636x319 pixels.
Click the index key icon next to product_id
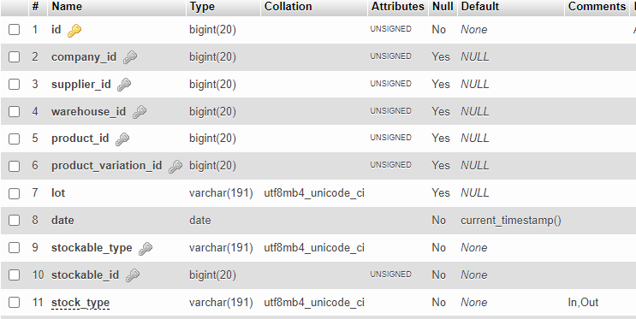(122, 139)
